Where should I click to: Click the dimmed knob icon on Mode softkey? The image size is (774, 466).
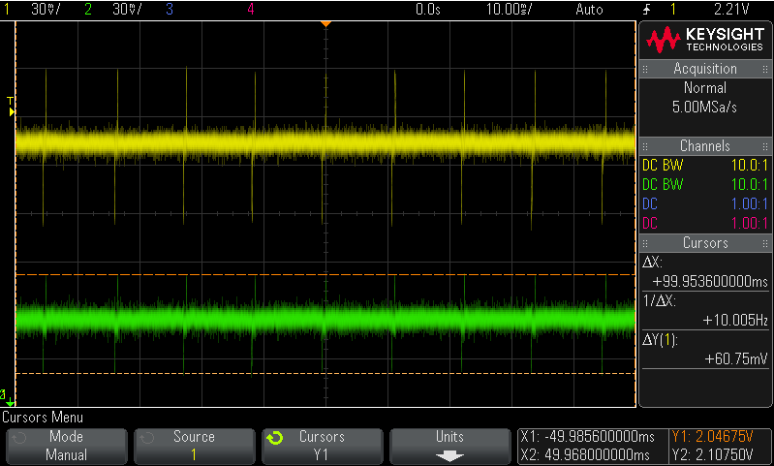point(18,437)
